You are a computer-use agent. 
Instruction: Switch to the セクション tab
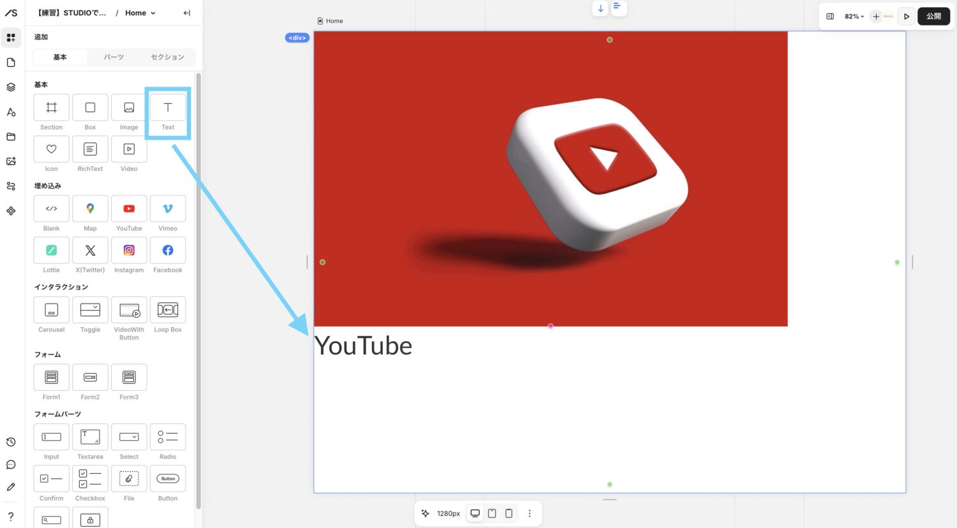pyautogui.click(x=167, y=57)
